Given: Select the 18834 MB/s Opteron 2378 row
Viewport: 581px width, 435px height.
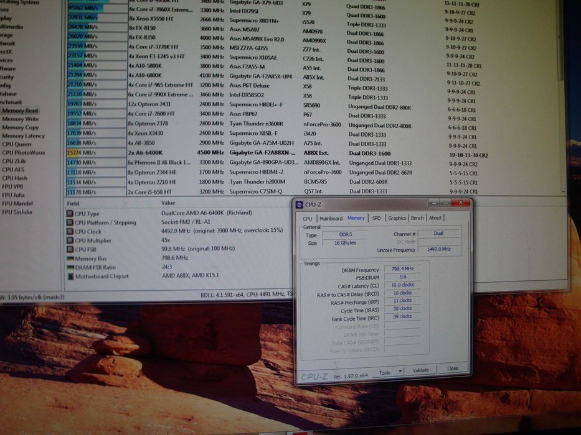Looking at the screenshot, I should pyautogui.click(x=272, y=124).
